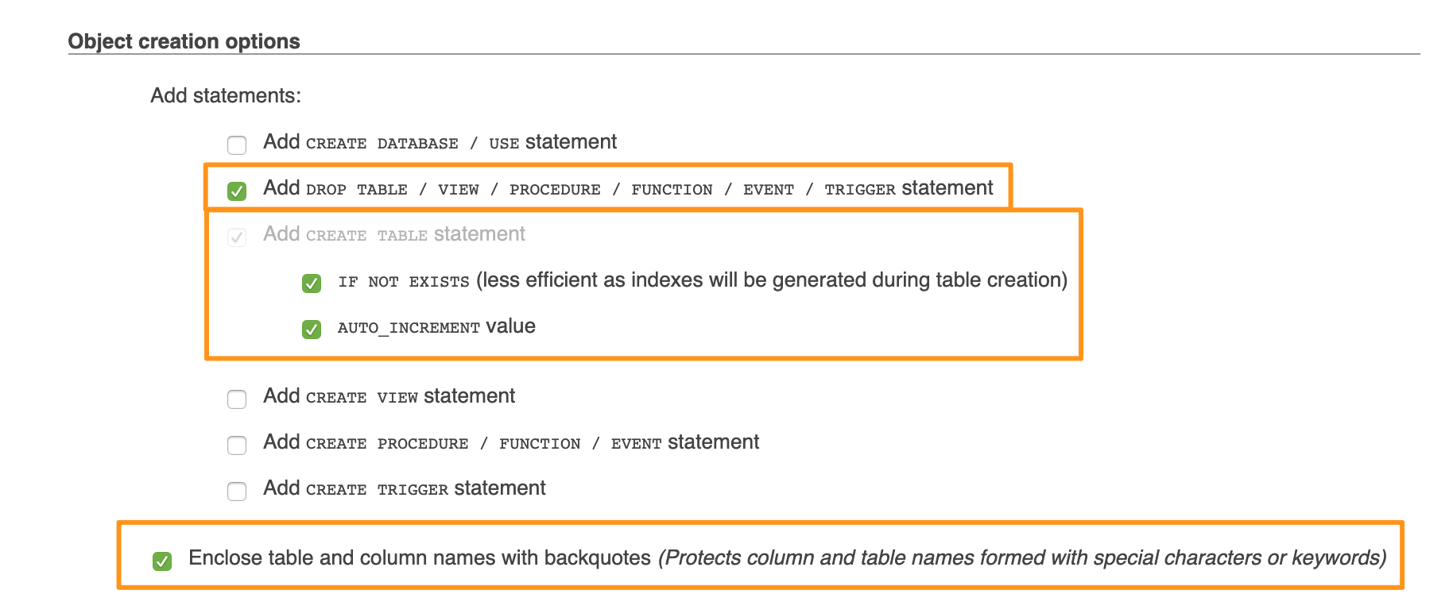Click the greyed-out CREATE TABLE statement checkbox
The width and height of the screenshot is (1453, 594).
tap(237, 237)
